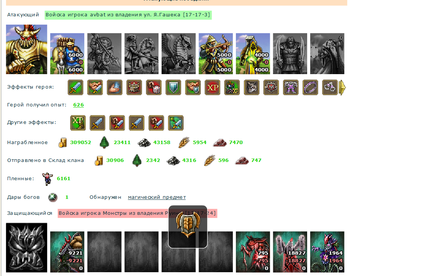Select the archer unit with 5000 troops
The width and height of the screenshot is (439, 276).
(216, 54)
